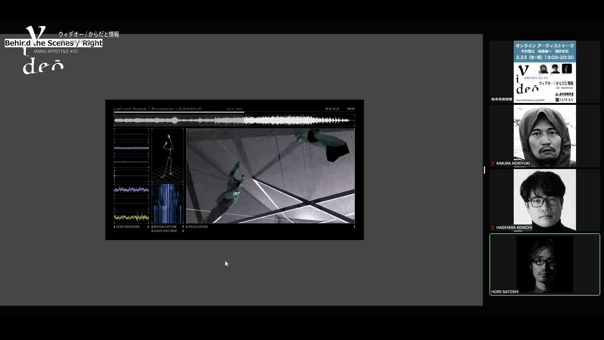Click the blue audio spectrum panel
The height and width of the screenshot is (340, 604).
tap(167, 204)
